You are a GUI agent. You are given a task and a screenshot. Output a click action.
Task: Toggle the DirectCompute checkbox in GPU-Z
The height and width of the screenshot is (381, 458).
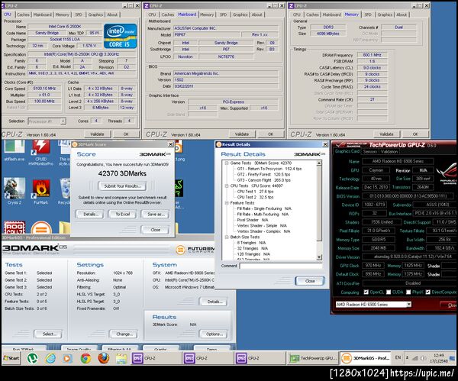click(428, 292)
